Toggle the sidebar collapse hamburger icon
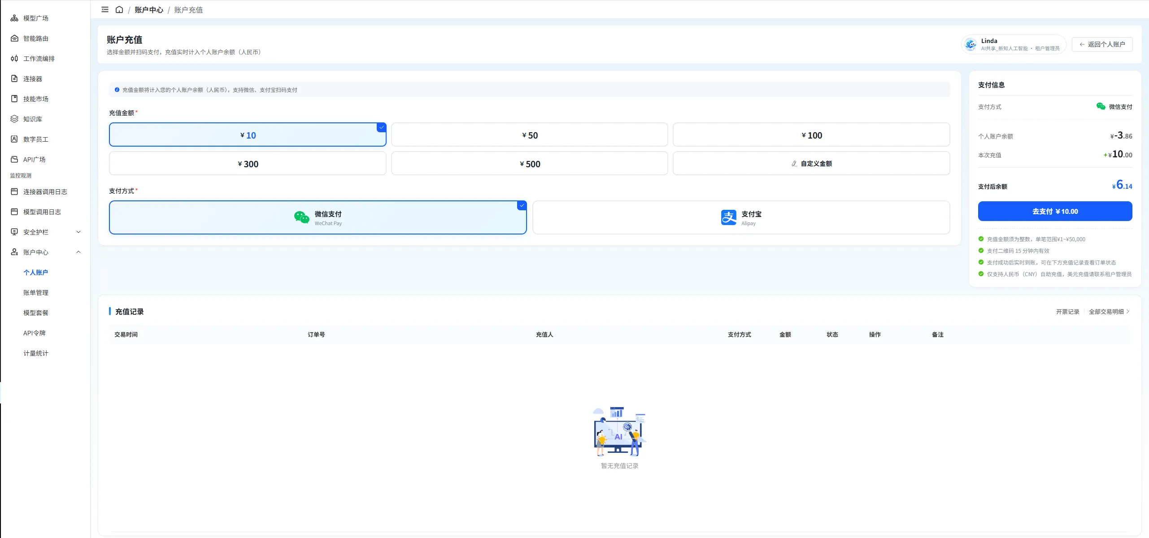 [105, 10]
